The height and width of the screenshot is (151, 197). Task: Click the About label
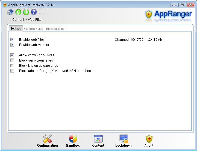[149, 146]
